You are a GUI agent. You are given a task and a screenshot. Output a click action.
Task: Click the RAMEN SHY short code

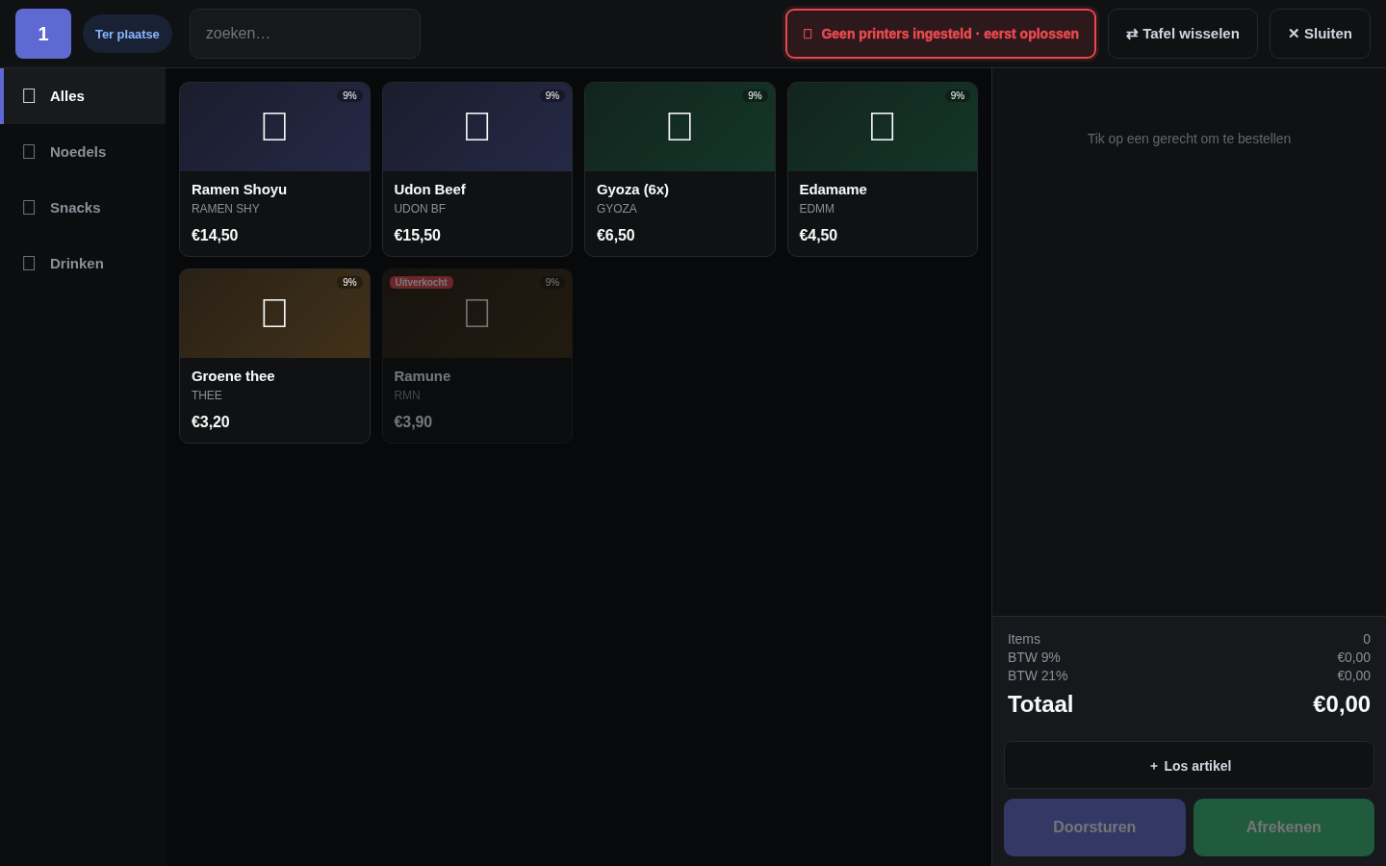pyautogui.click(x=225, y=209)
